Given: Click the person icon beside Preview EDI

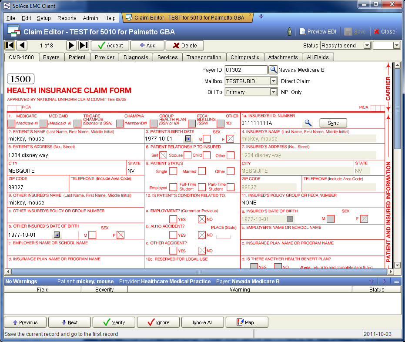Looking at the screenshot, I should pos(290,31).
